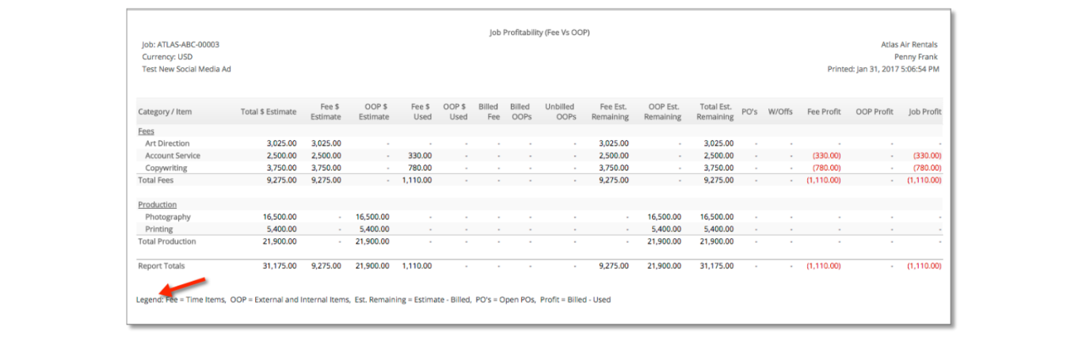This screenshot has height=341, width=1086.
Task: Click the underlined 'Fees' group heading
Action: coord(146,131)
